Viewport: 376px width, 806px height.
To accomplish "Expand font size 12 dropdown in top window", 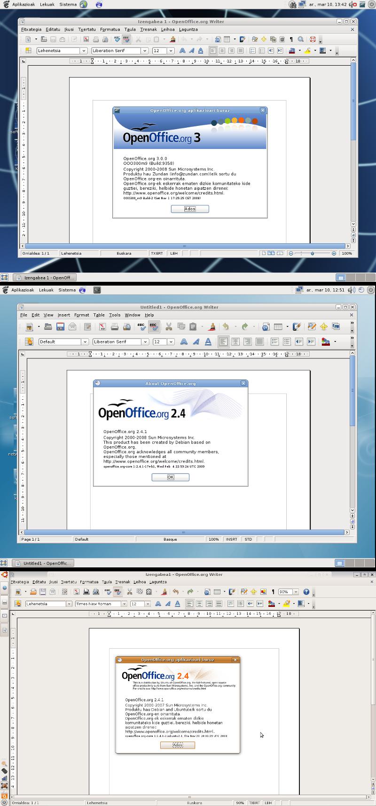I will point(171,51).
